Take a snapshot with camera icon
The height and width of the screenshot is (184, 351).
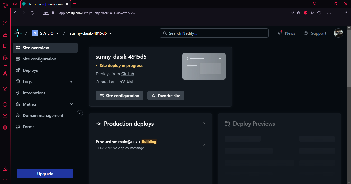pos(299,13)
